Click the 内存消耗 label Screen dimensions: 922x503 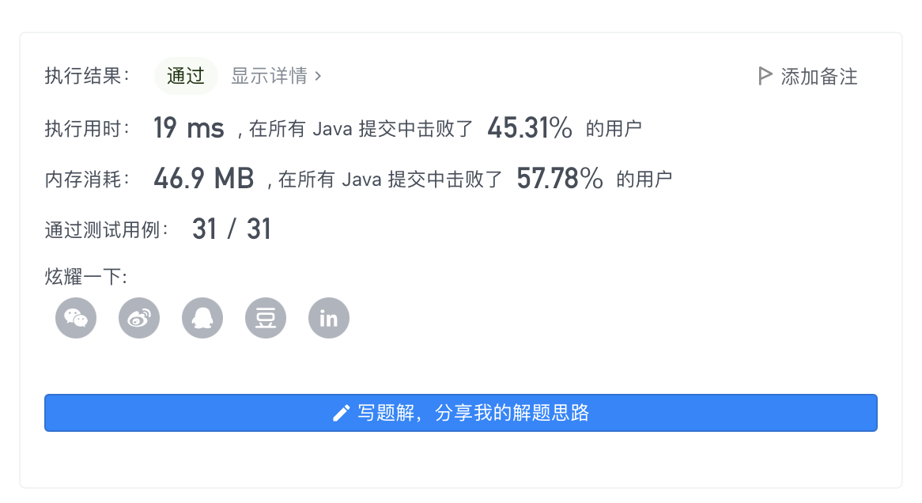pos(87,180)
